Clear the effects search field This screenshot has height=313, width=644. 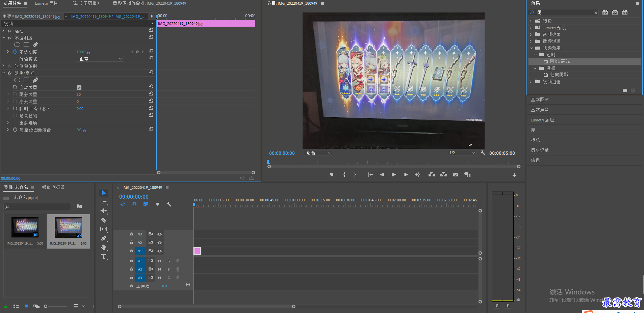pyautogui.click(x=596, y=12)
